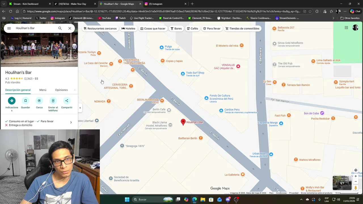Click the Copas y tapas marker
The width and height of the screenshot is (363, 204).
(x=162, y=61)
